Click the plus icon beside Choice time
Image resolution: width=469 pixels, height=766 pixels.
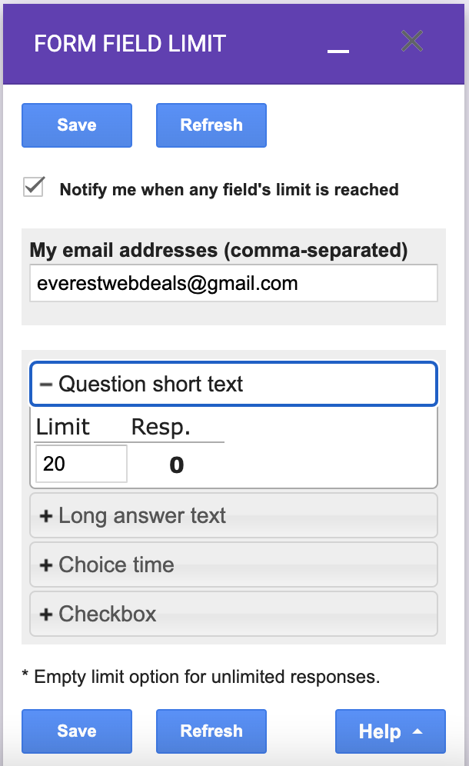point(46,565)
